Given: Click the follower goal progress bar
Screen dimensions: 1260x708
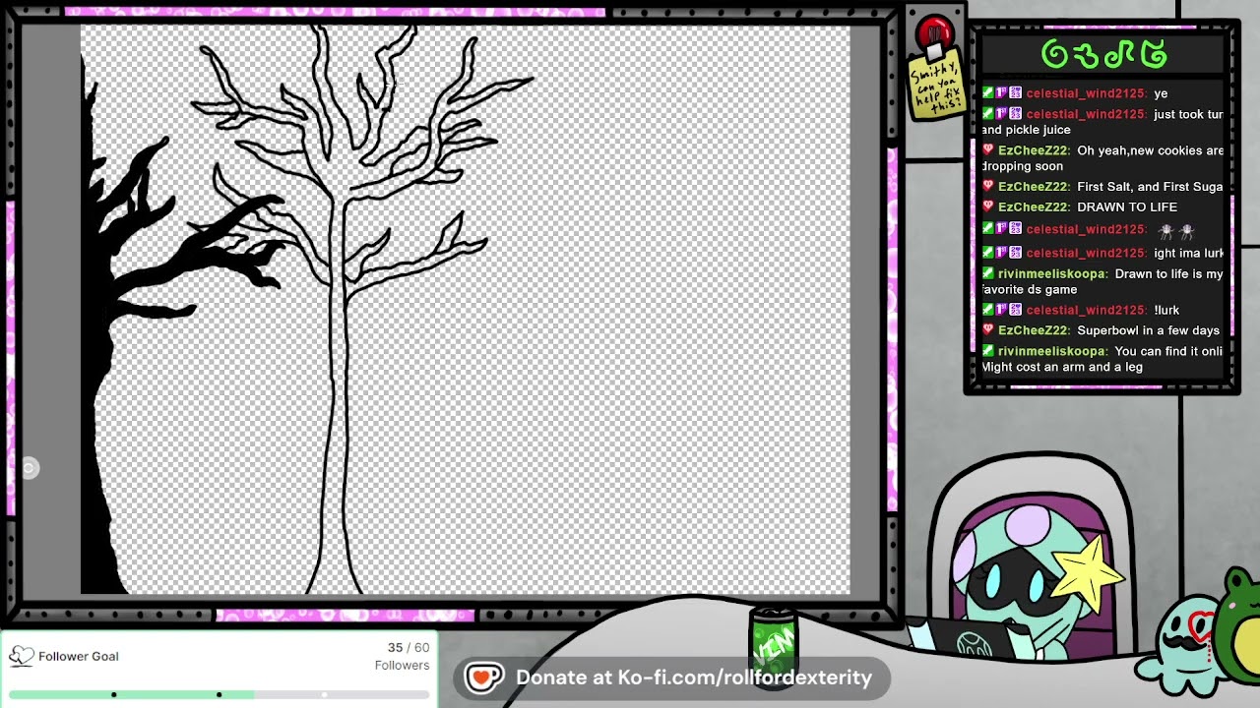Looking at the screenshot, I should tap(219, 695).
